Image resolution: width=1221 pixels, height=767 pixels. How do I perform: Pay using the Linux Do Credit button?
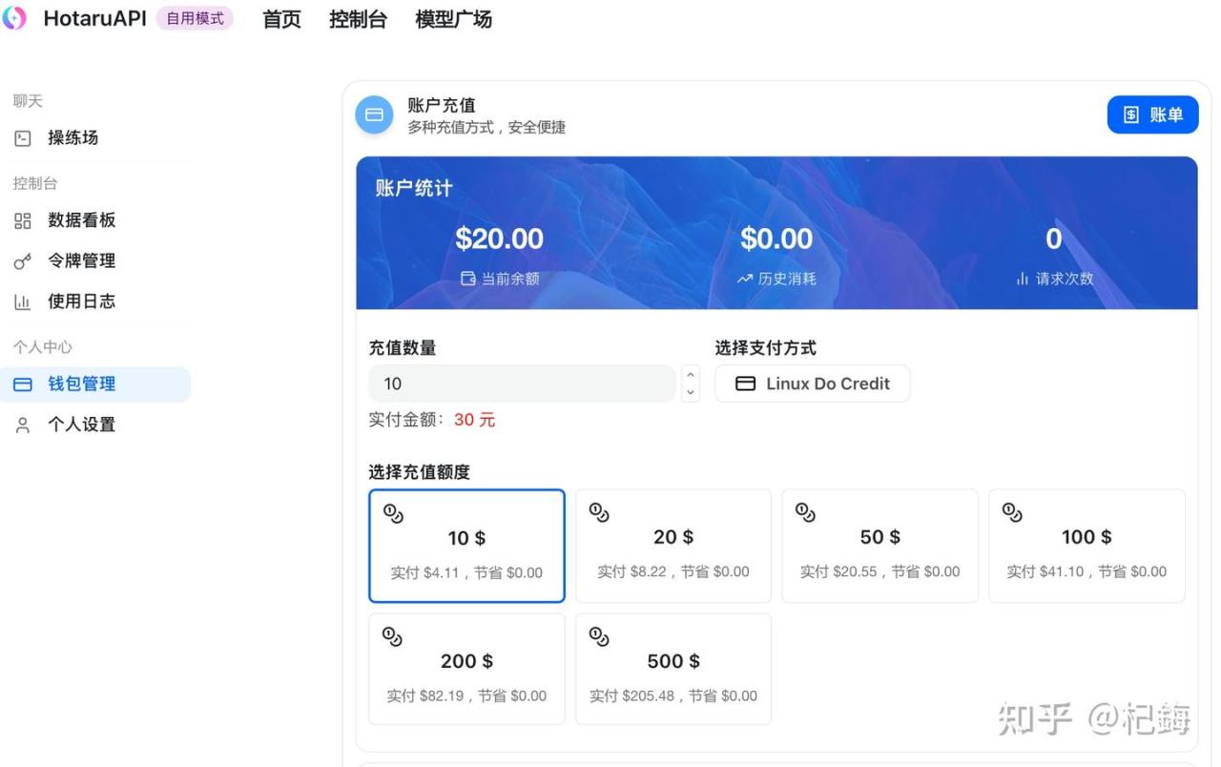(x=812, y=383)
